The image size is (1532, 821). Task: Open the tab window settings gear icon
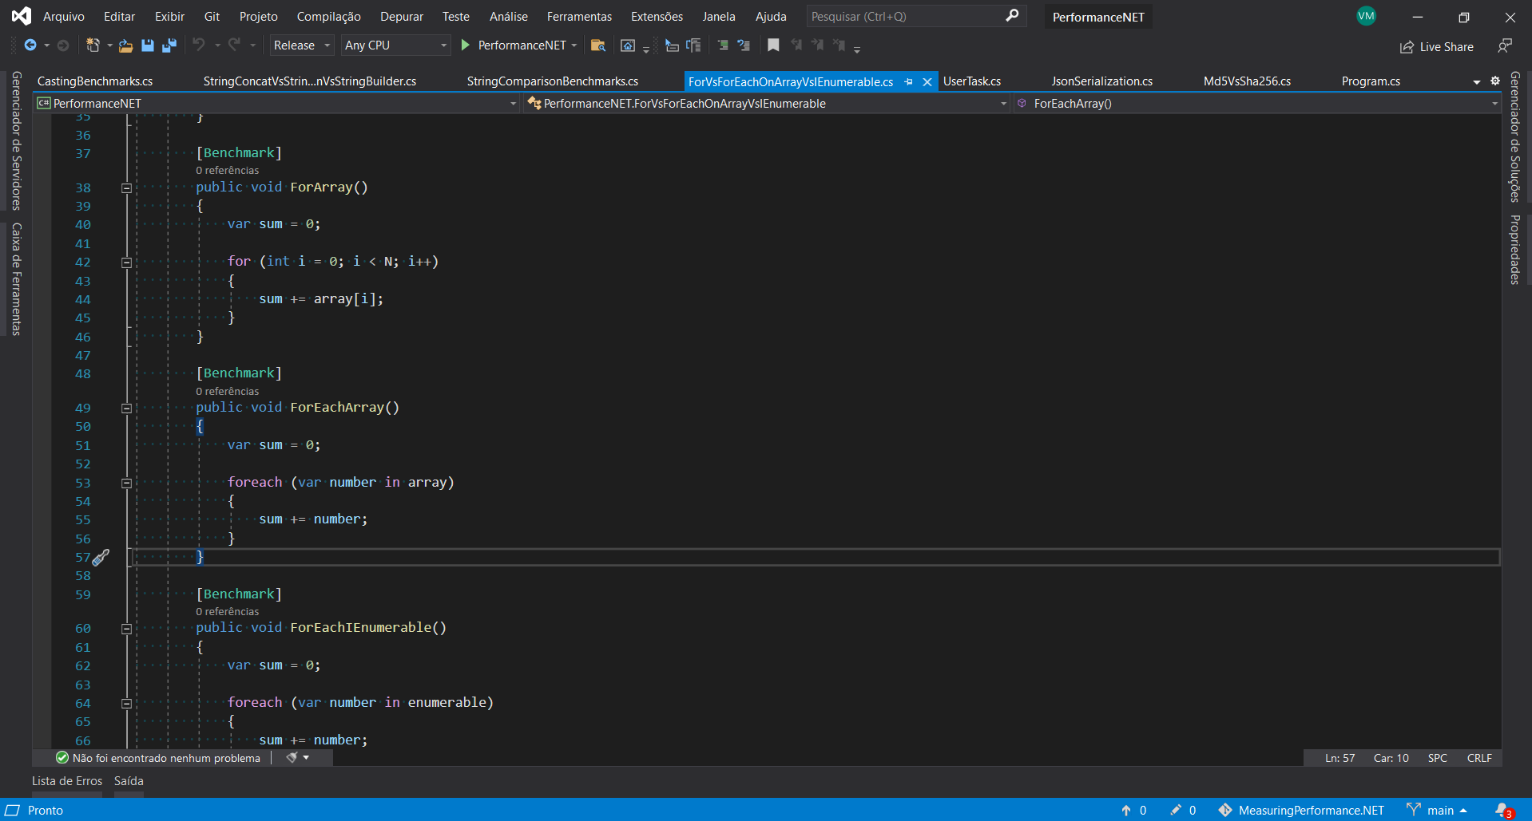1495,81
